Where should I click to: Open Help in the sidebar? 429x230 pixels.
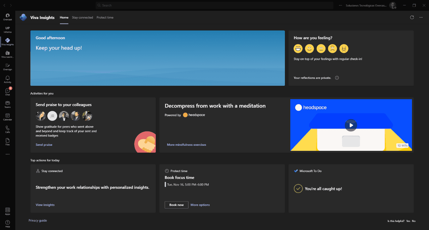[7, 224]
